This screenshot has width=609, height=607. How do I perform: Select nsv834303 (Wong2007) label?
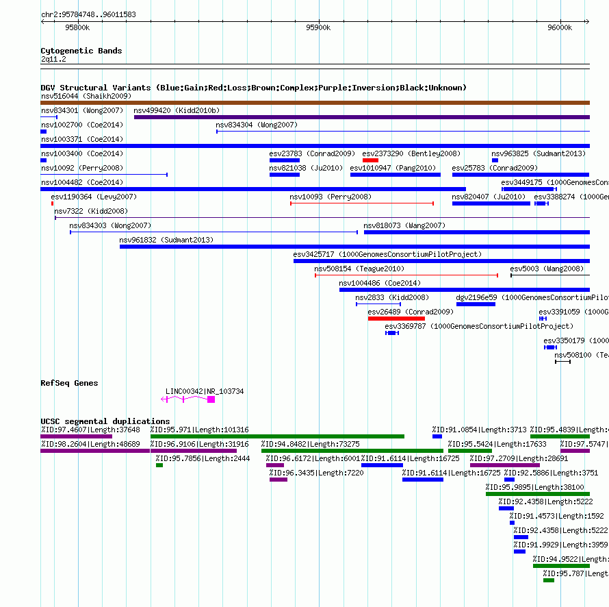tap(110, 225)
